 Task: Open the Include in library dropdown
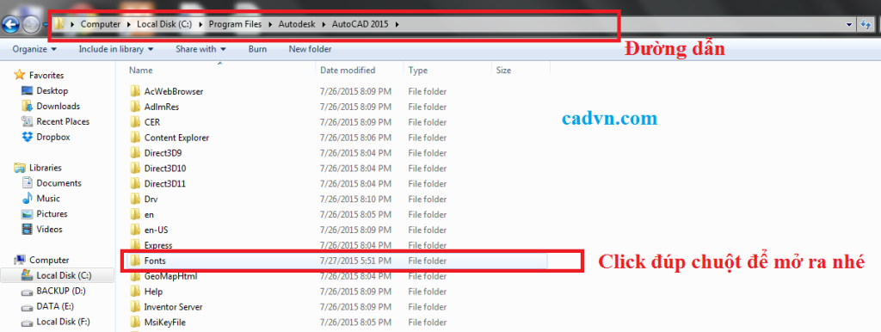coord(116,49)
